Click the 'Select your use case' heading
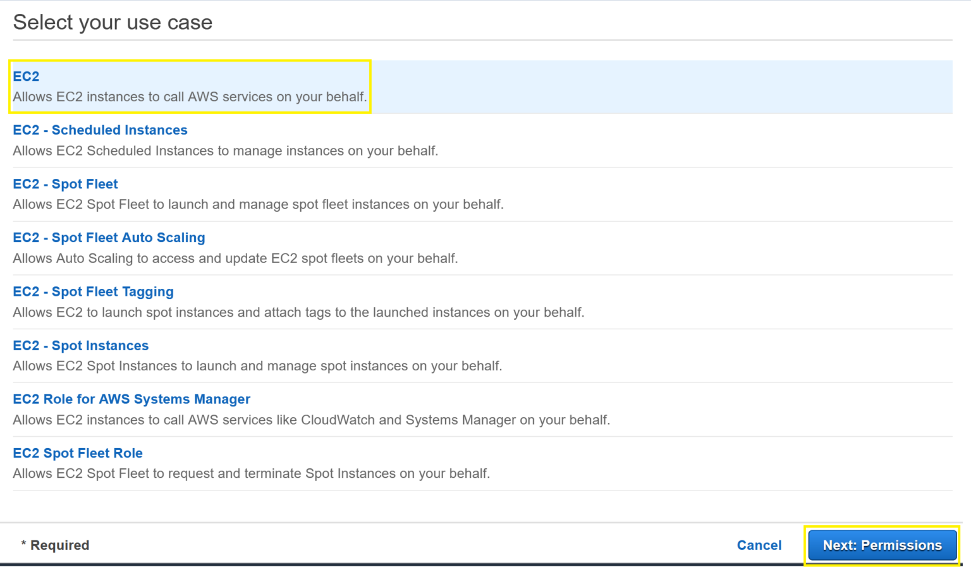The height and width of the screenshot is (572, 971). [113, 22]
